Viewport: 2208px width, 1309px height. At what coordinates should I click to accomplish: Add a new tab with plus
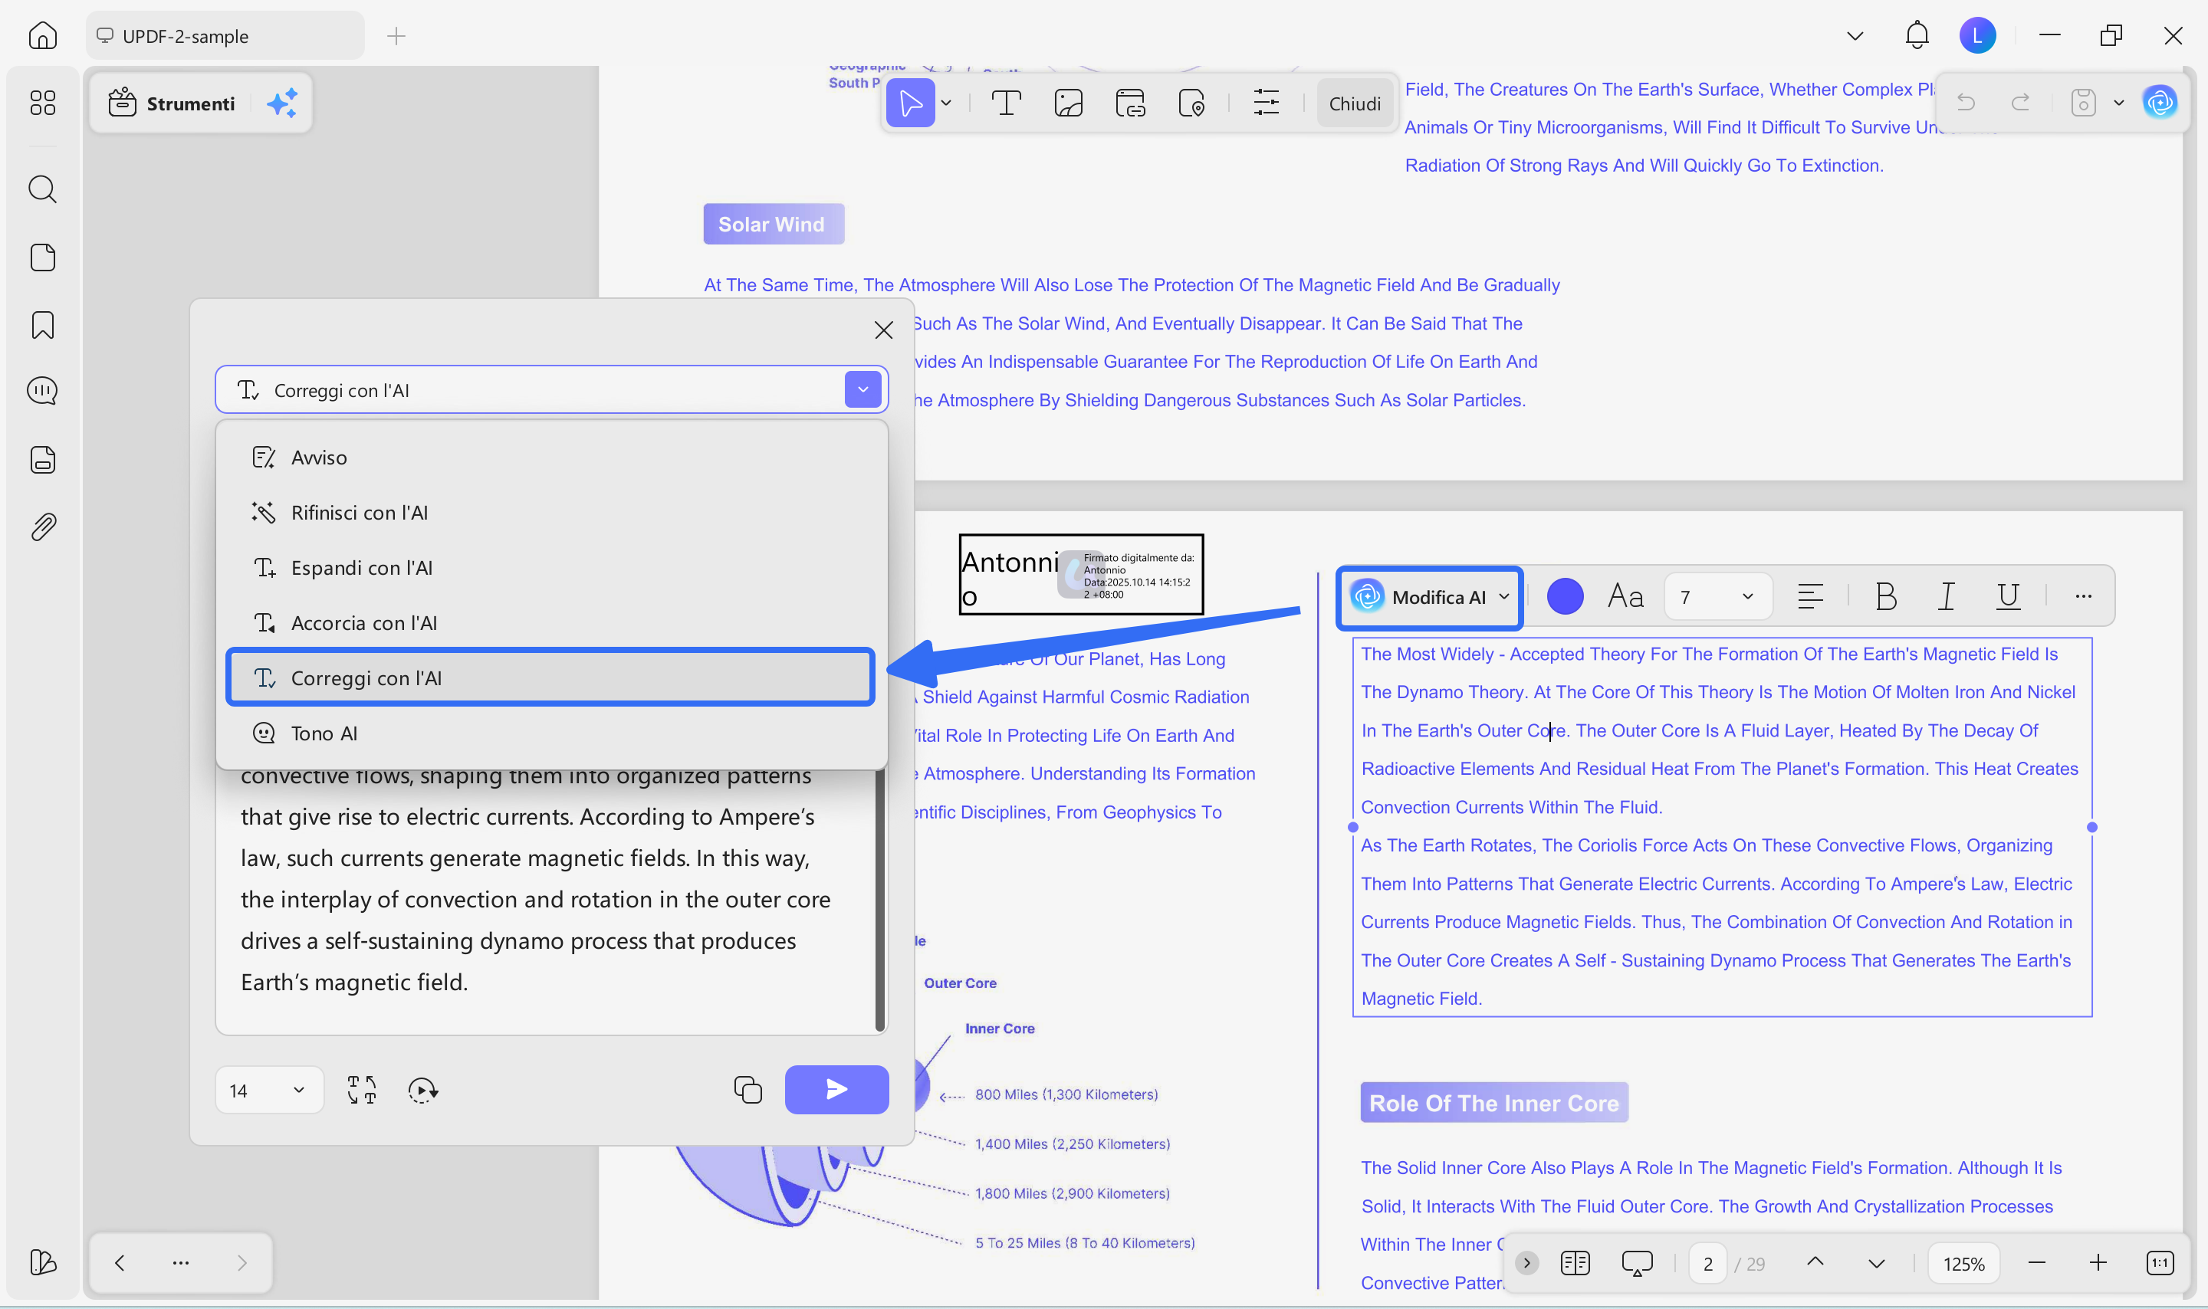click(396, 35)
